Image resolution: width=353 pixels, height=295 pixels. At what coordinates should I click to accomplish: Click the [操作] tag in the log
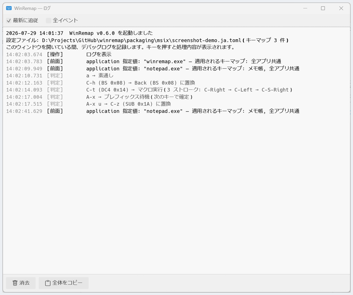(x=55, y=54)
